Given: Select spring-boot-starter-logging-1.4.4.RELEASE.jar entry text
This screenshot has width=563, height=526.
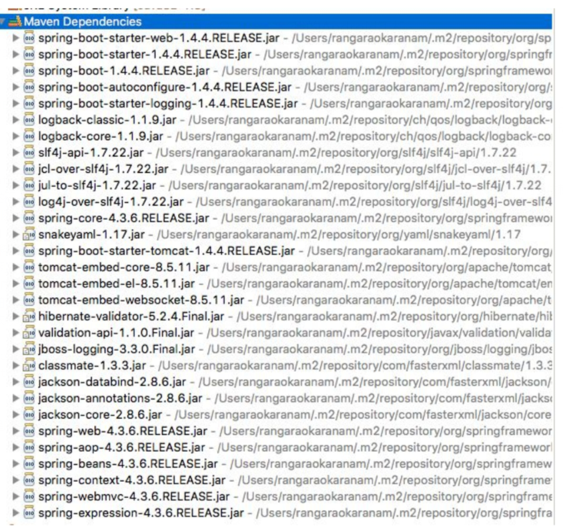Looking at the screenshot, I should 167,103.
